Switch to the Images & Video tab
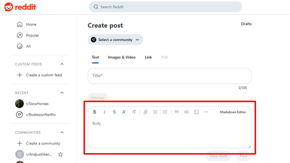Screen dimensions: 290x163 pyautogui.click(x=122, y=57)
